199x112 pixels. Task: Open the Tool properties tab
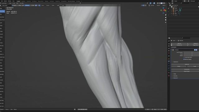[x=169, y=41]
